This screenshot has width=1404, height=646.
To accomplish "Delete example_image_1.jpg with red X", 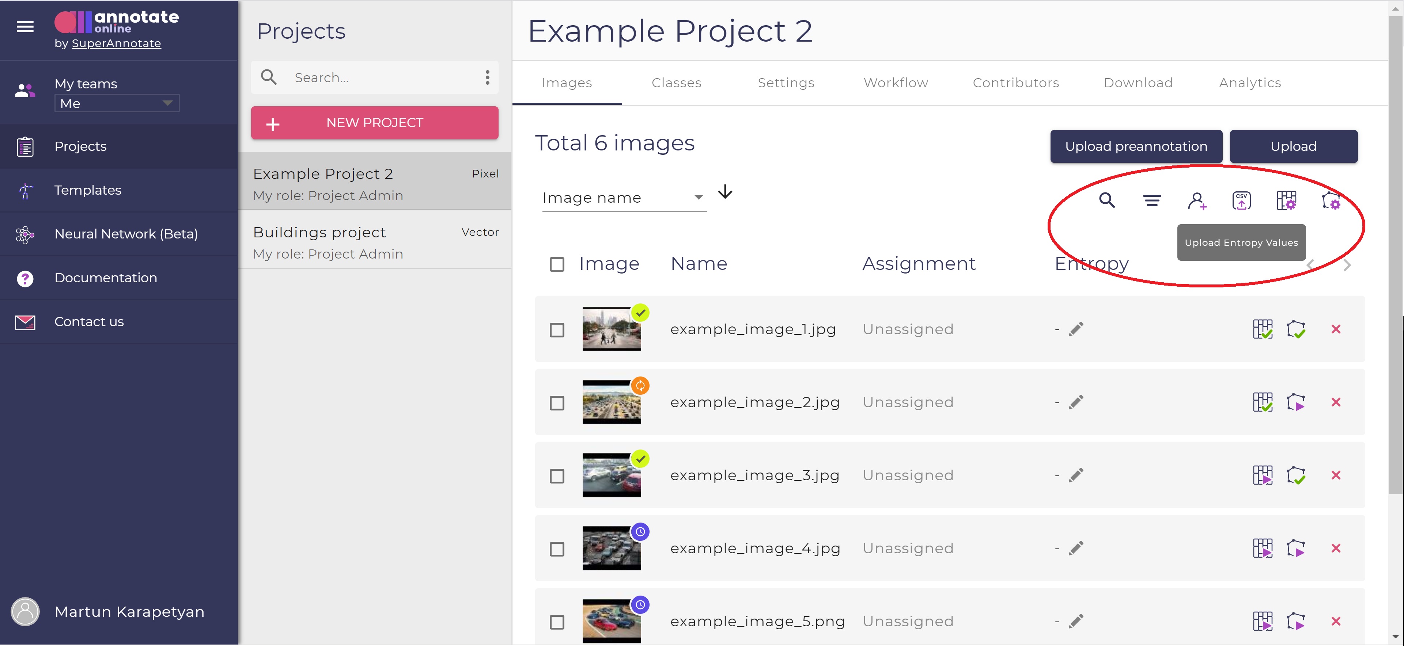I will coord(1335,329).
